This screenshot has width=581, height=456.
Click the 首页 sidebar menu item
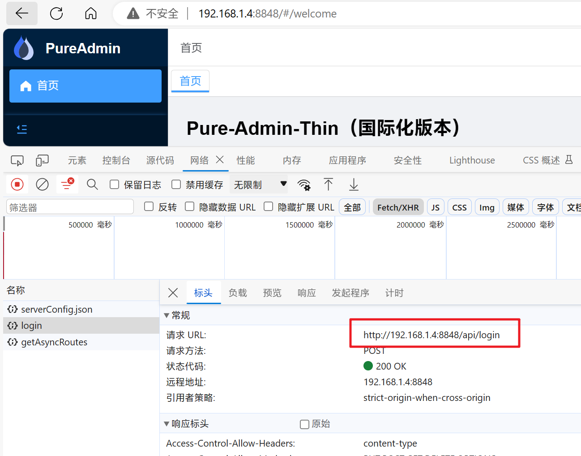pyautogui.click(x=85, y=86)
